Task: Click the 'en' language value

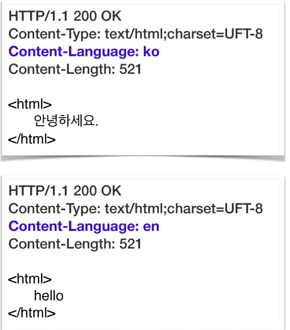Action: [x=151, y=226]
